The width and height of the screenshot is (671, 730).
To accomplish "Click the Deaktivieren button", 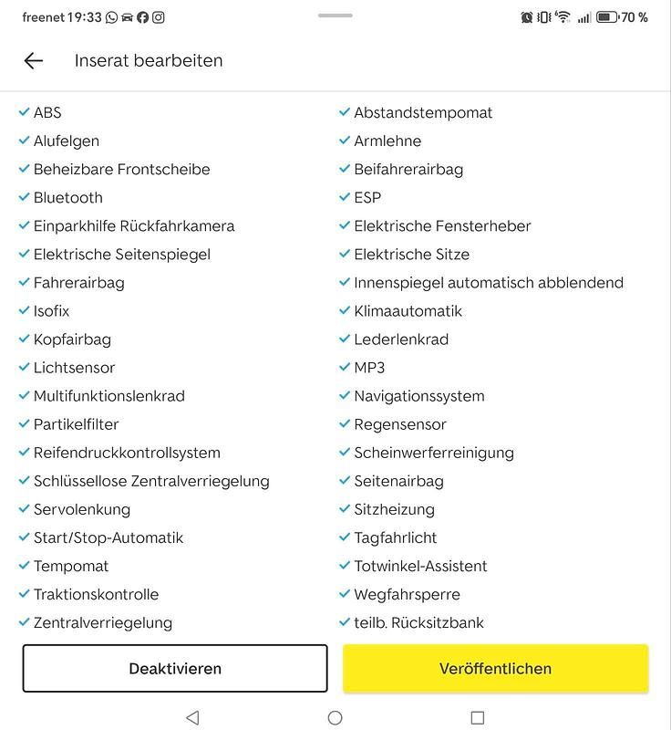I will pos(175,668).
